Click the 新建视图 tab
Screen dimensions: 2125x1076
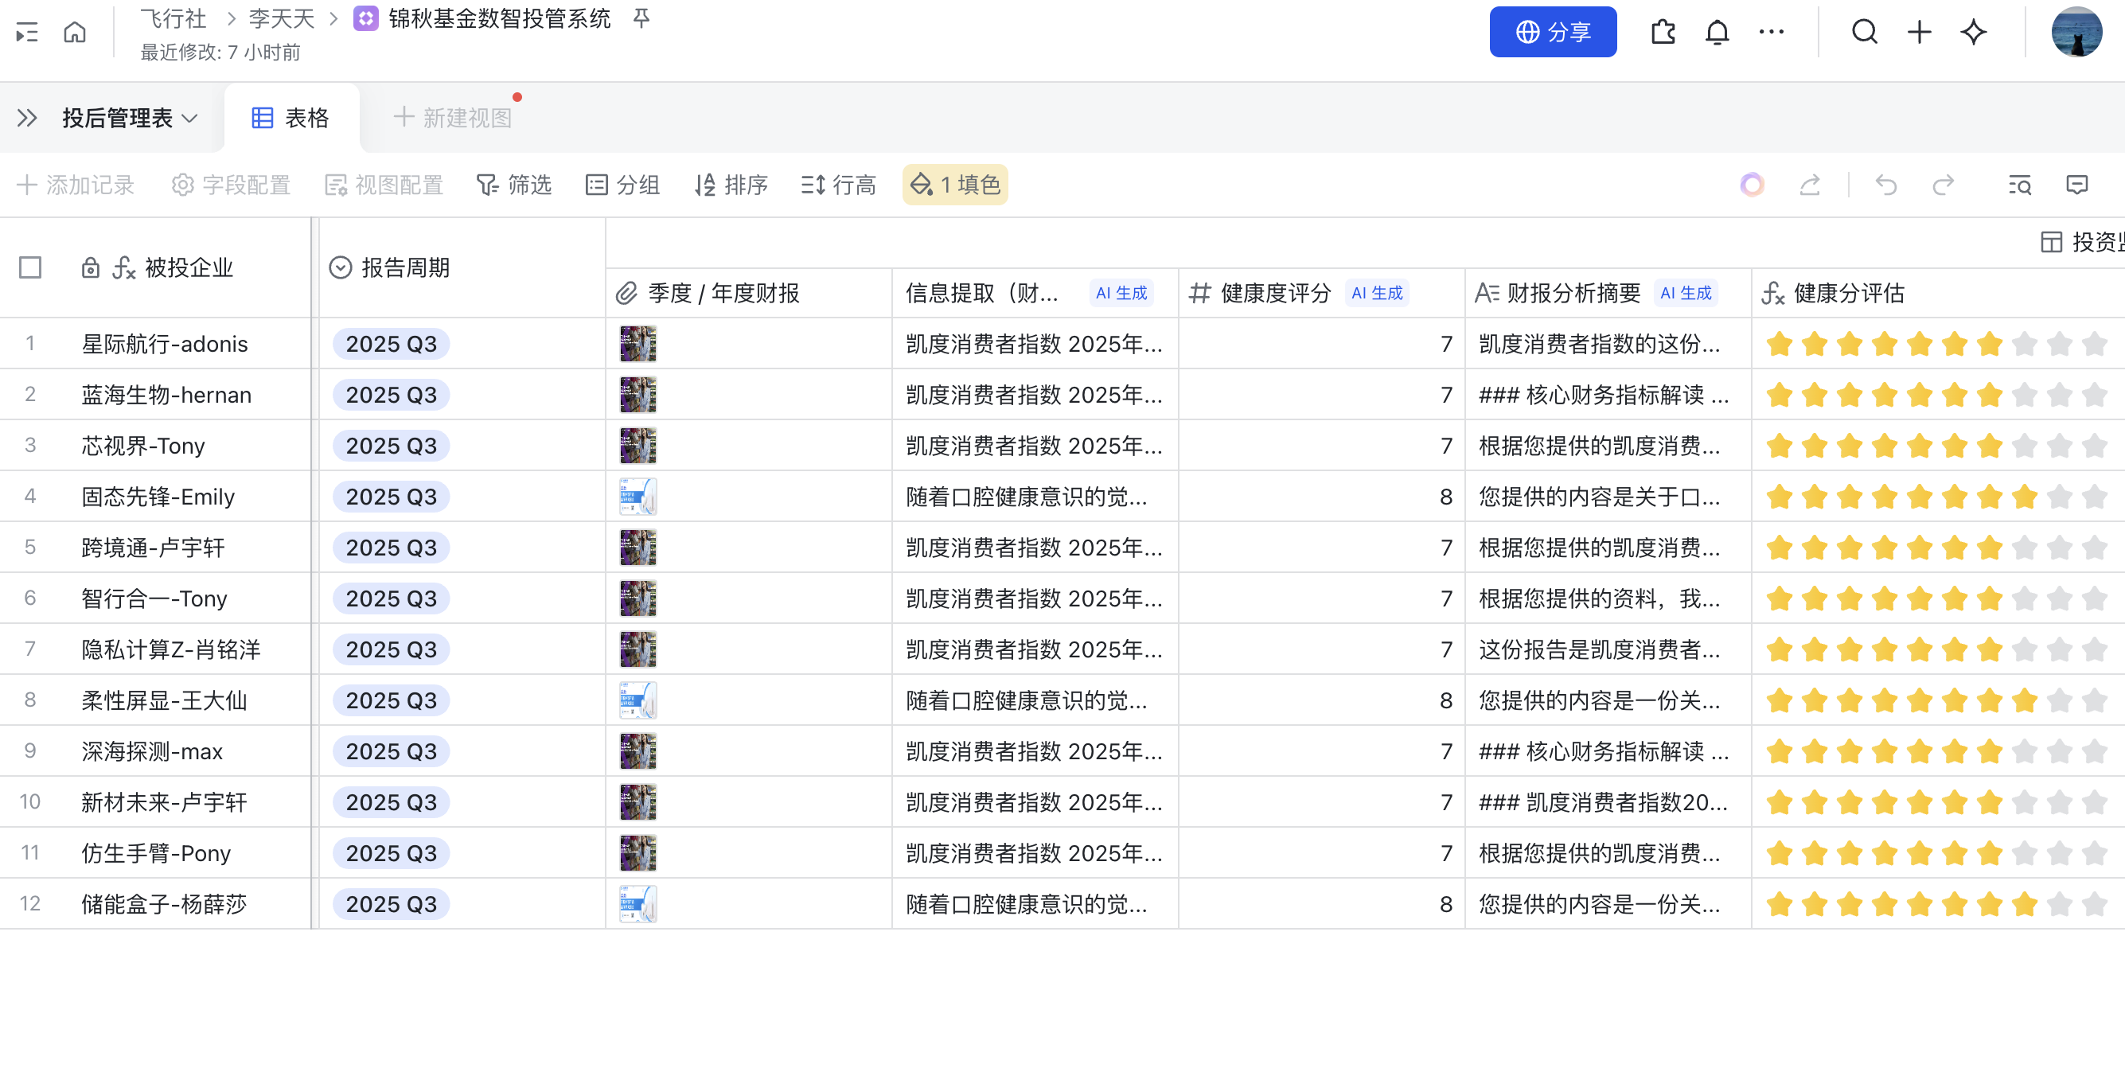coord(453,118)
